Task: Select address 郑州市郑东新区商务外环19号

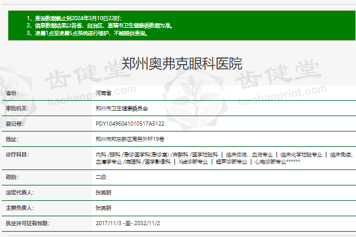Action: click(130, 139)
